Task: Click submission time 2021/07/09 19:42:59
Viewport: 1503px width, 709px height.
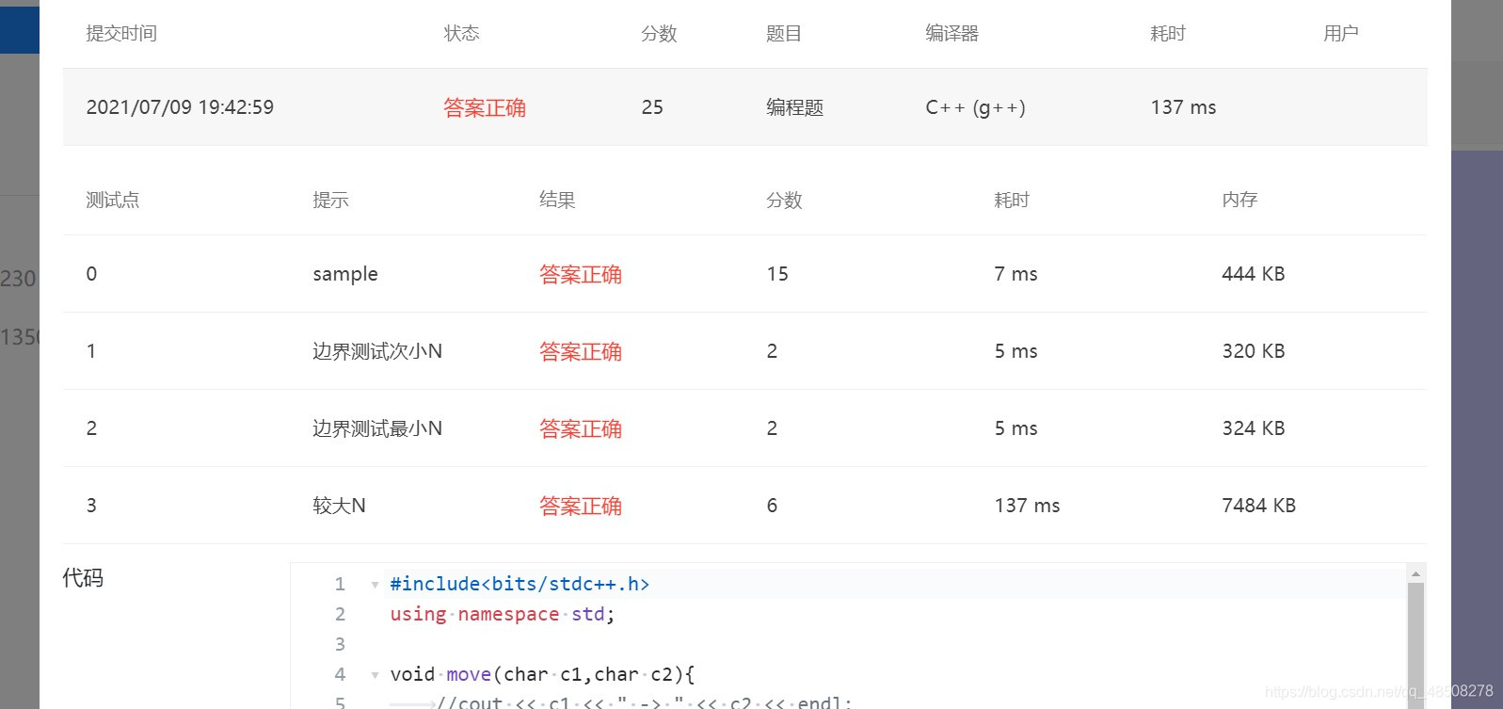Action: click(180, 107)
